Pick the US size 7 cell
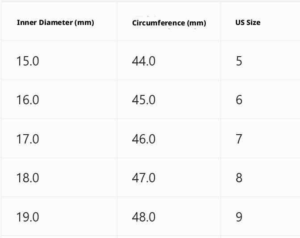 click(239, 139)
